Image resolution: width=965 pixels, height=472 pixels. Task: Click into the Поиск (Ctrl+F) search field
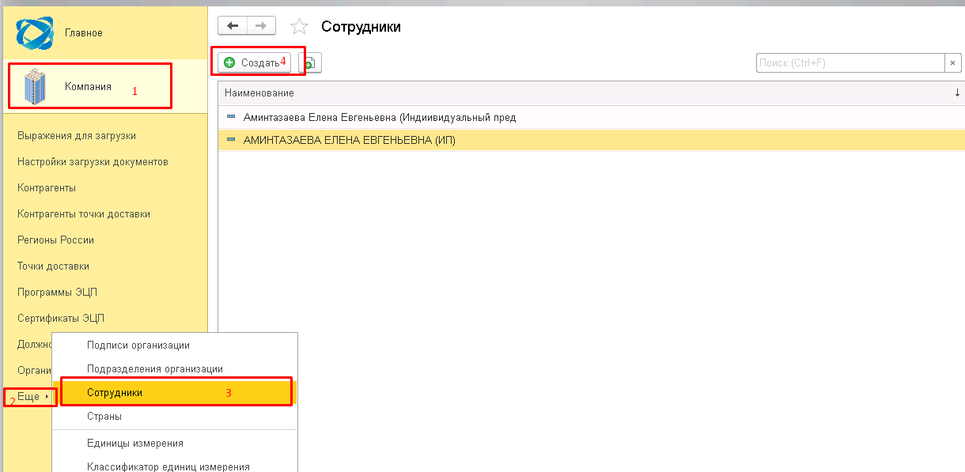[x=850, y=63]
